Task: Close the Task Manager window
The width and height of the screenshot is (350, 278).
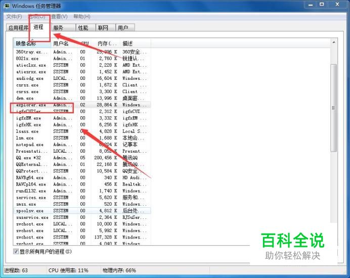Action: click(x=337, y=5)
